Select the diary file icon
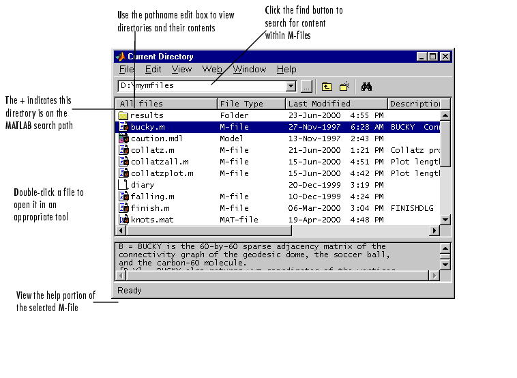This screenshot has width=517, height=378. (x=123, y=185)
